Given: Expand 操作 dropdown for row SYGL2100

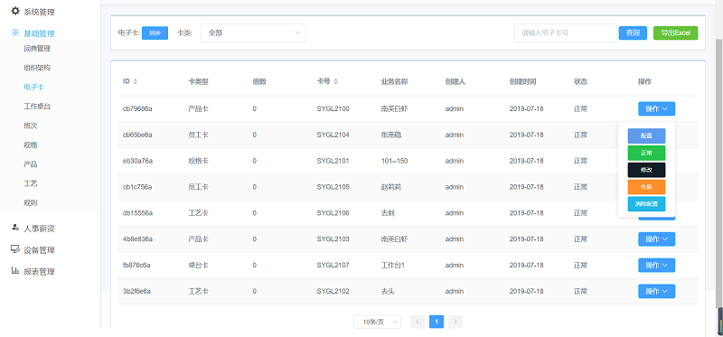Looking at the screenshot, I should [x=657, y=108].
